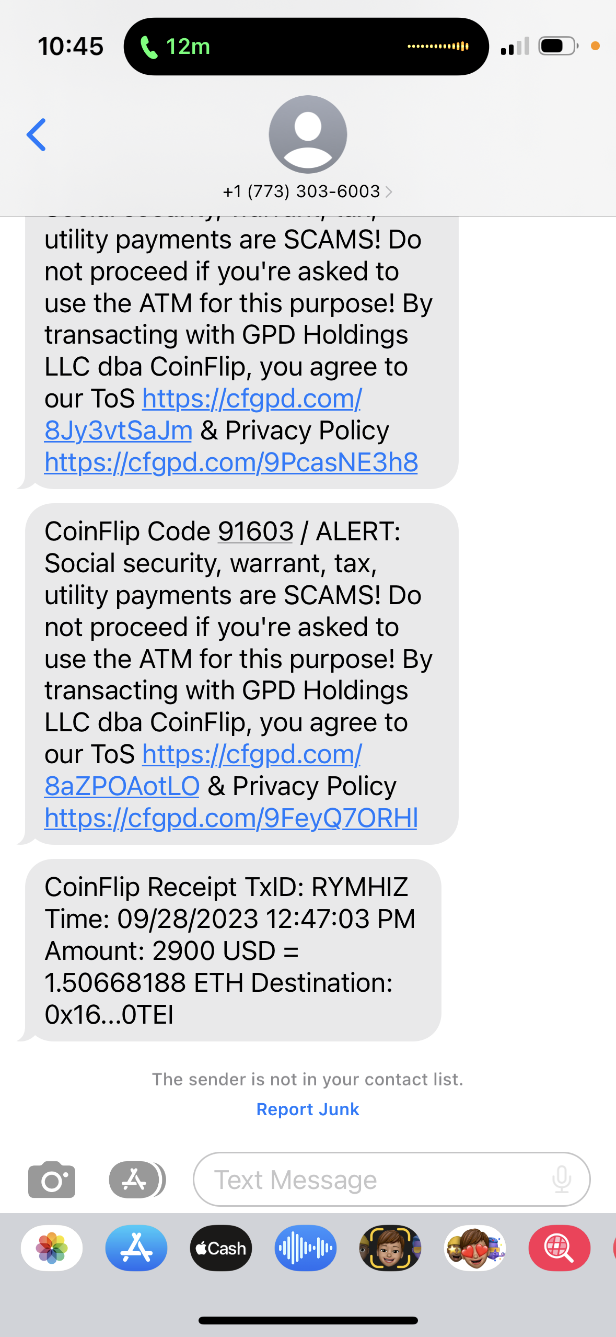Tap the back arrow to leave conversation
This screenshot has width=616, height=1337.
(36, 134)
